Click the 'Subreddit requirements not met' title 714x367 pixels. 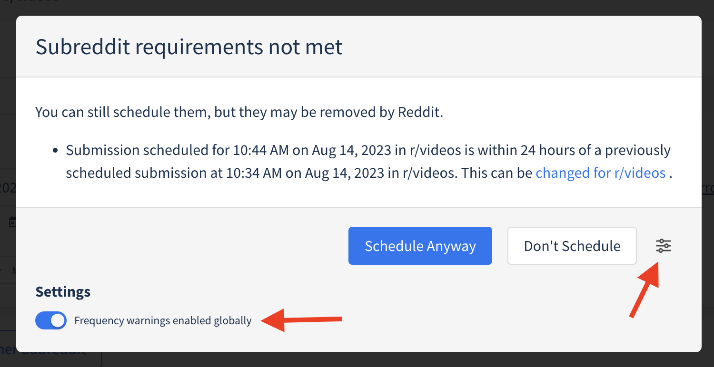pyautogui.click(x=189, y=47)
